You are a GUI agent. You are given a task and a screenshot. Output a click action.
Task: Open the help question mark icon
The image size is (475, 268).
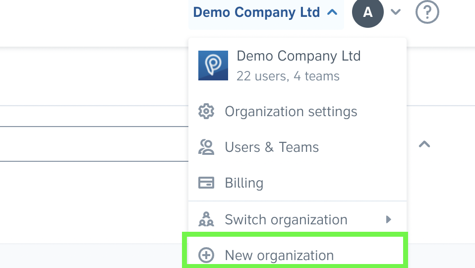[x=427, y=12]
